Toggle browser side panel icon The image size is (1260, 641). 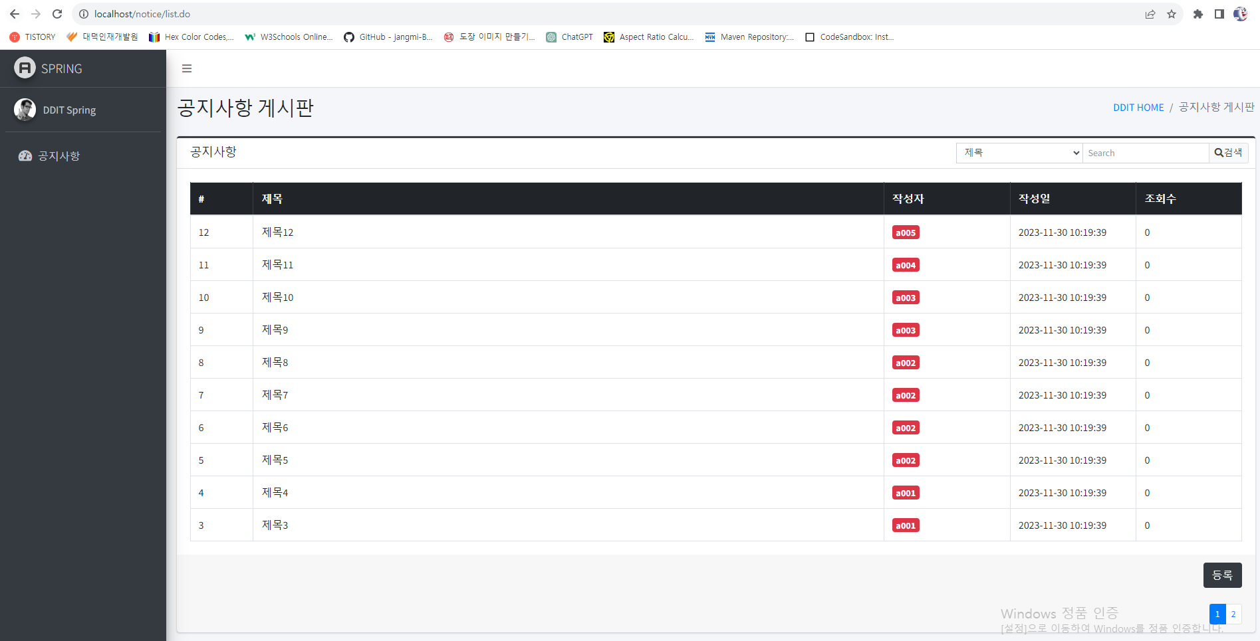(x=1219, y=14)
